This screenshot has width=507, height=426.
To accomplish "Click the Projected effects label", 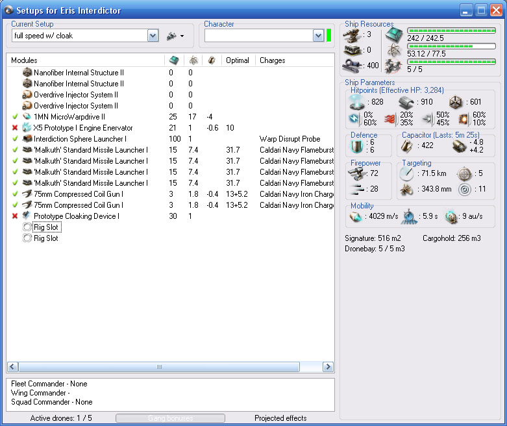I will click(x=280, y=418).
